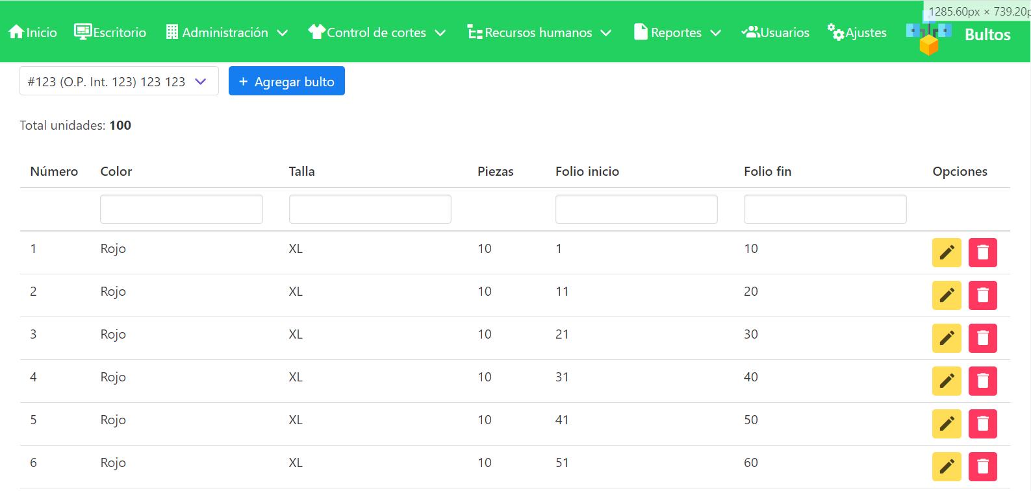Viewport: 1031px width, 491px height.
Task: Open the Recursos humanos menu
Action: 539,32
